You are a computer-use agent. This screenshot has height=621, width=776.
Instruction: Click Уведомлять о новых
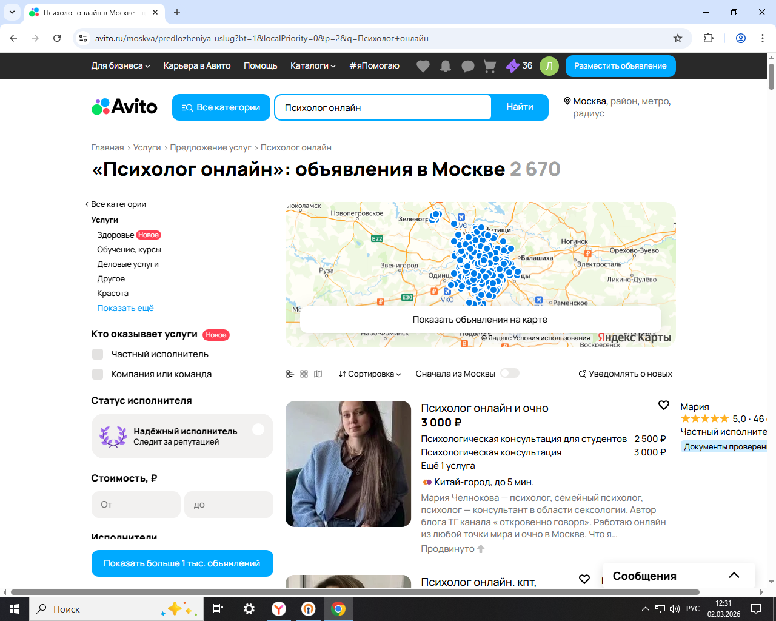click(625, 374)
